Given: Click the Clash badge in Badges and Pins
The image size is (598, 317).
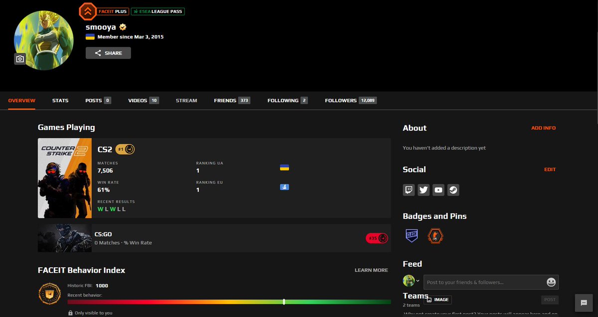Looking at the screenshot, I should pos(412,235).
